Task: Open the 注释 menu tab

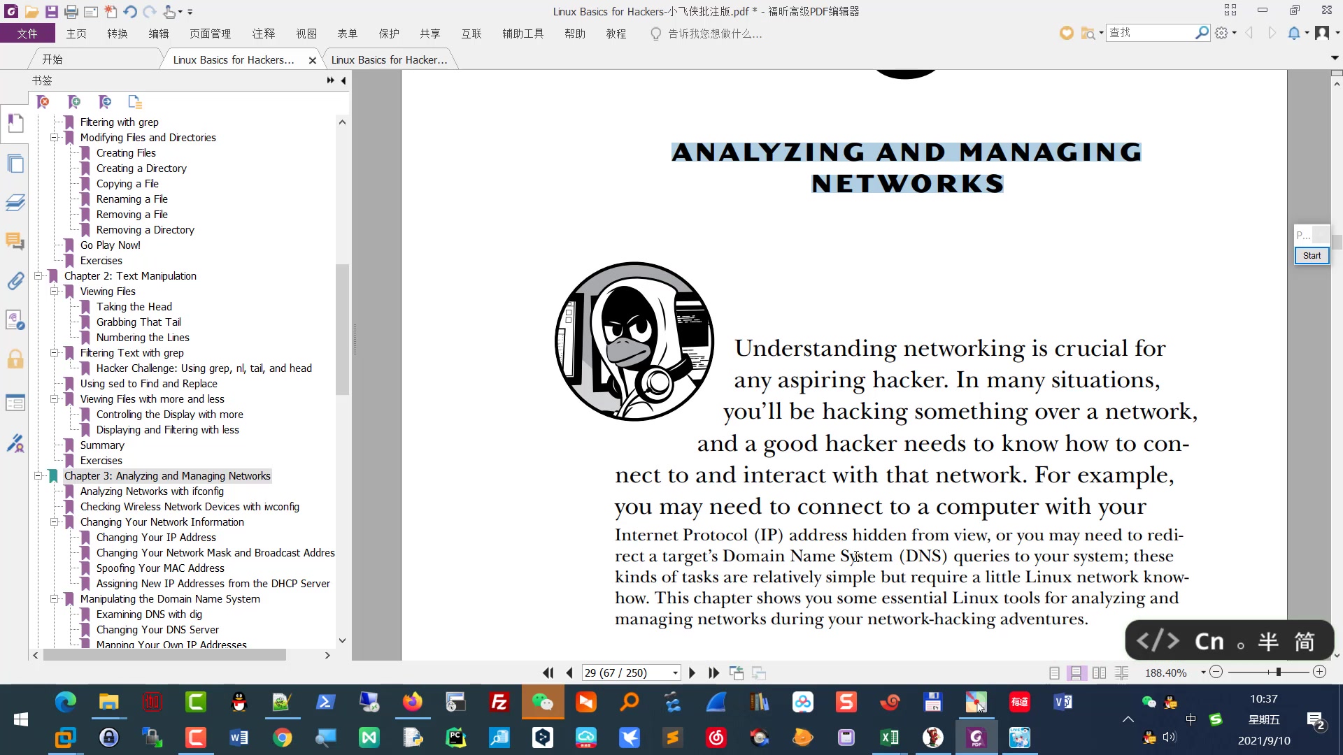Action: click(x=264, y=34)
